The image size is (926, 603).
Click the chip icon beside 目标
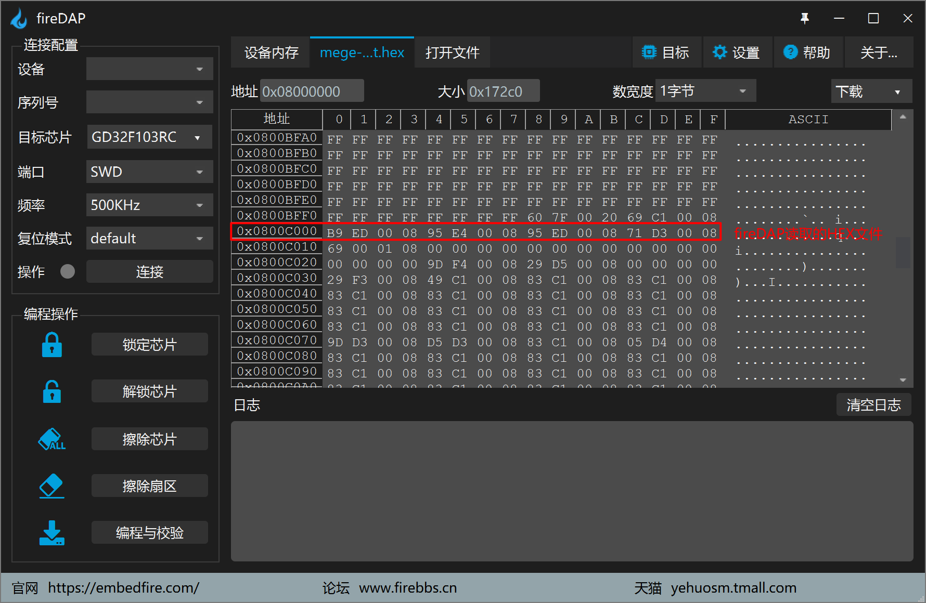click(649, 52)
